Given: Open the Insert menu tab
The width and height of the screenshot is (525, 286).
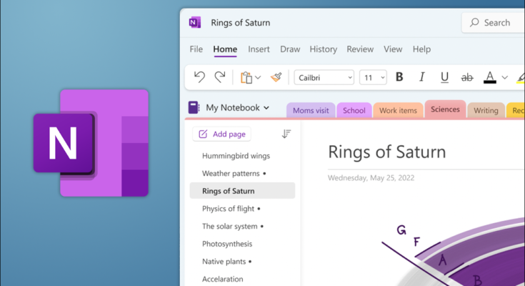Looking at the screenshot, I should pos(259,49).
